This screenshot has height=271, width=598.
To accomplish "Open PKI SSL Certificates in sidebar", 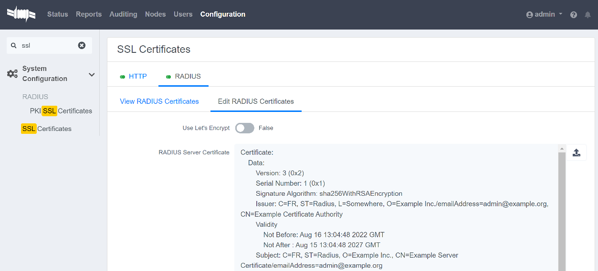I will [x=61, y=111].
